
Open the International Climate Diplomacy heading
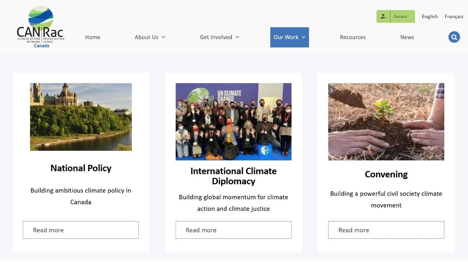click(x=233, y=176)
